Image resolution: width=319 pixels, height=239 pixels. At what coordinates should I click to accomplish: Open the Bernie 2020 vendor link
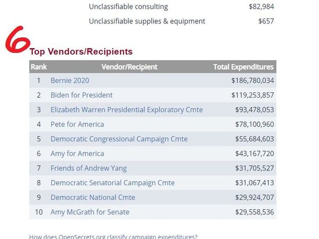(x=70, y=80)
